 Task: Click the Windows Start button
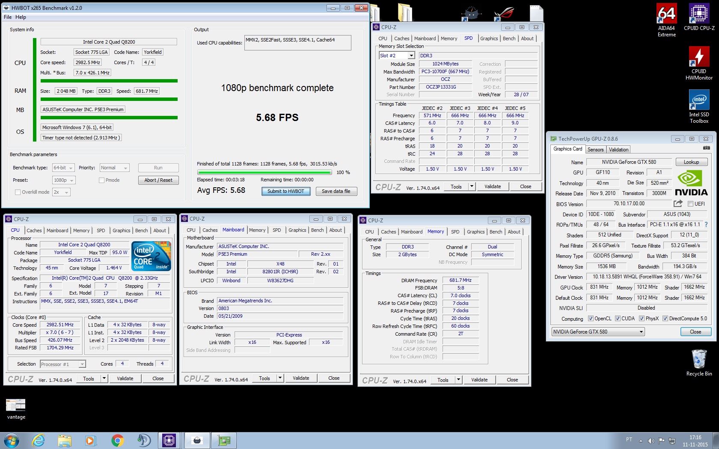pos(12,440)
